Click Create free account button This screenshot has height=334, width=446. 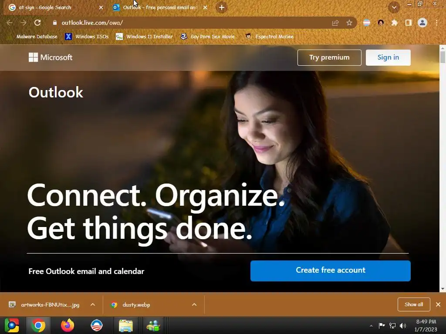click(x=330, y=271)
